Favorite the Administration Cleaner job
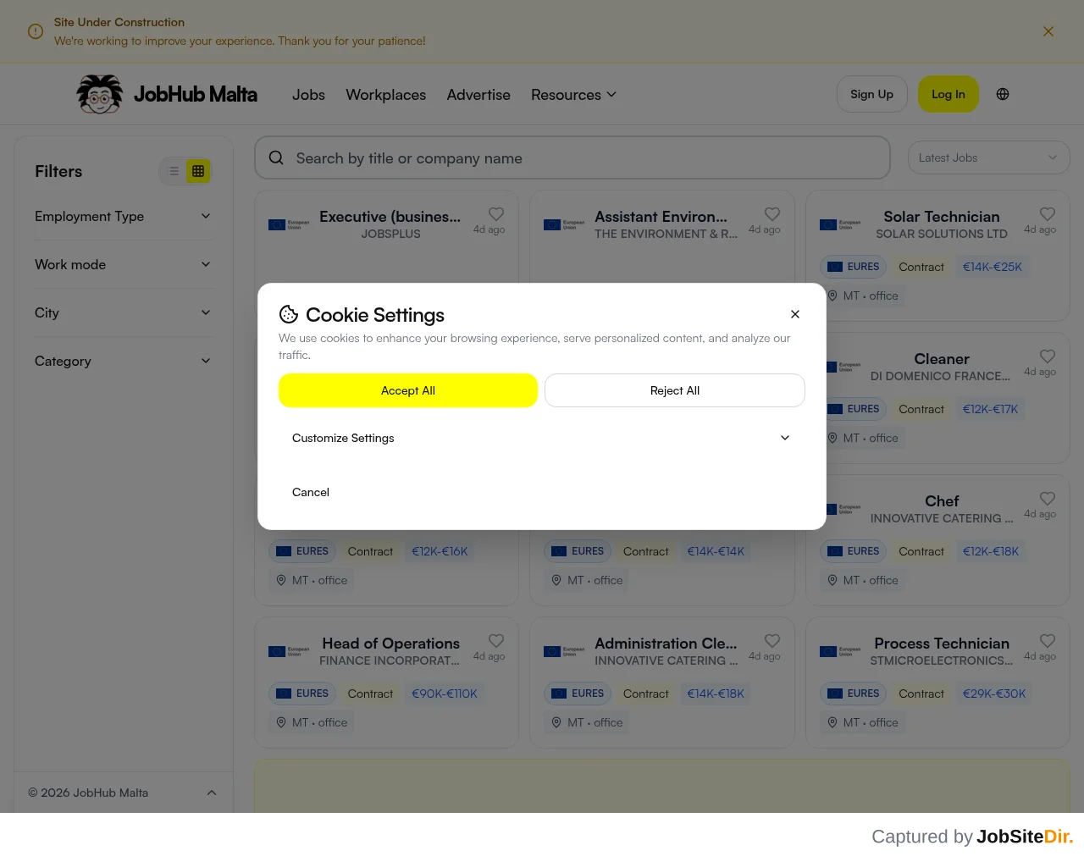Screen dimensions: 1084x862 click(x=772, y=641)
